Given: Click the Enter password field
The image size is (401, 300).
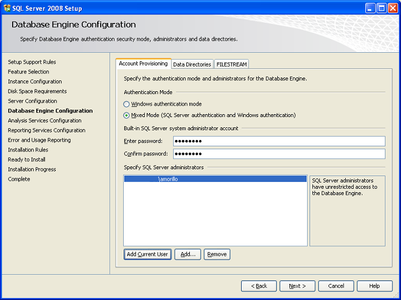Looking at the screenshot, I should coord(279,141).
